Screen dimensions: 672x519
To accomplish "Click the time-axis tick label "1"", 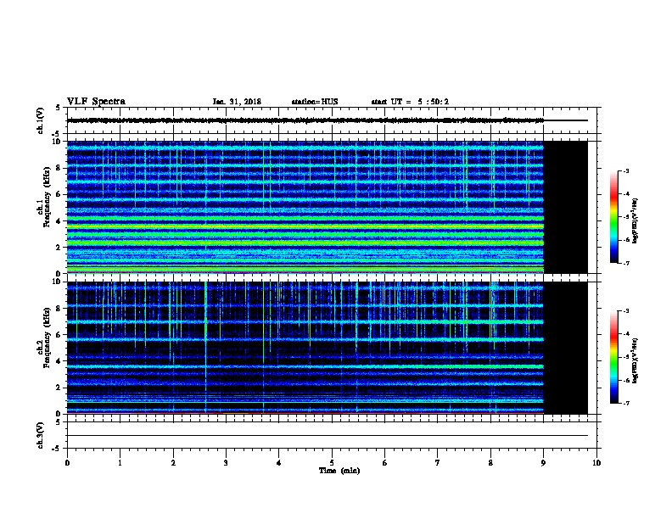I will point(120,462).
